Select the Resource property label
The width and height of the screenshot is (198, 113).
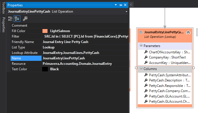pyautogui.click(x=26, y=64)
